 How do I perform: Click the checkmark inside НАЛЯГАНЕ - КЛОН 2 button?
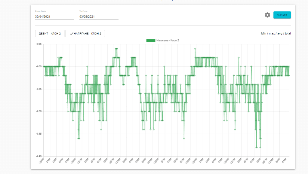point(72,33)
